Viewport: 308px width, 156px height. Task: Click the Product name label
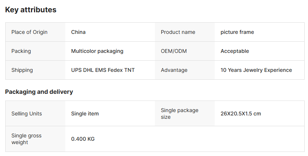[178, 32]
